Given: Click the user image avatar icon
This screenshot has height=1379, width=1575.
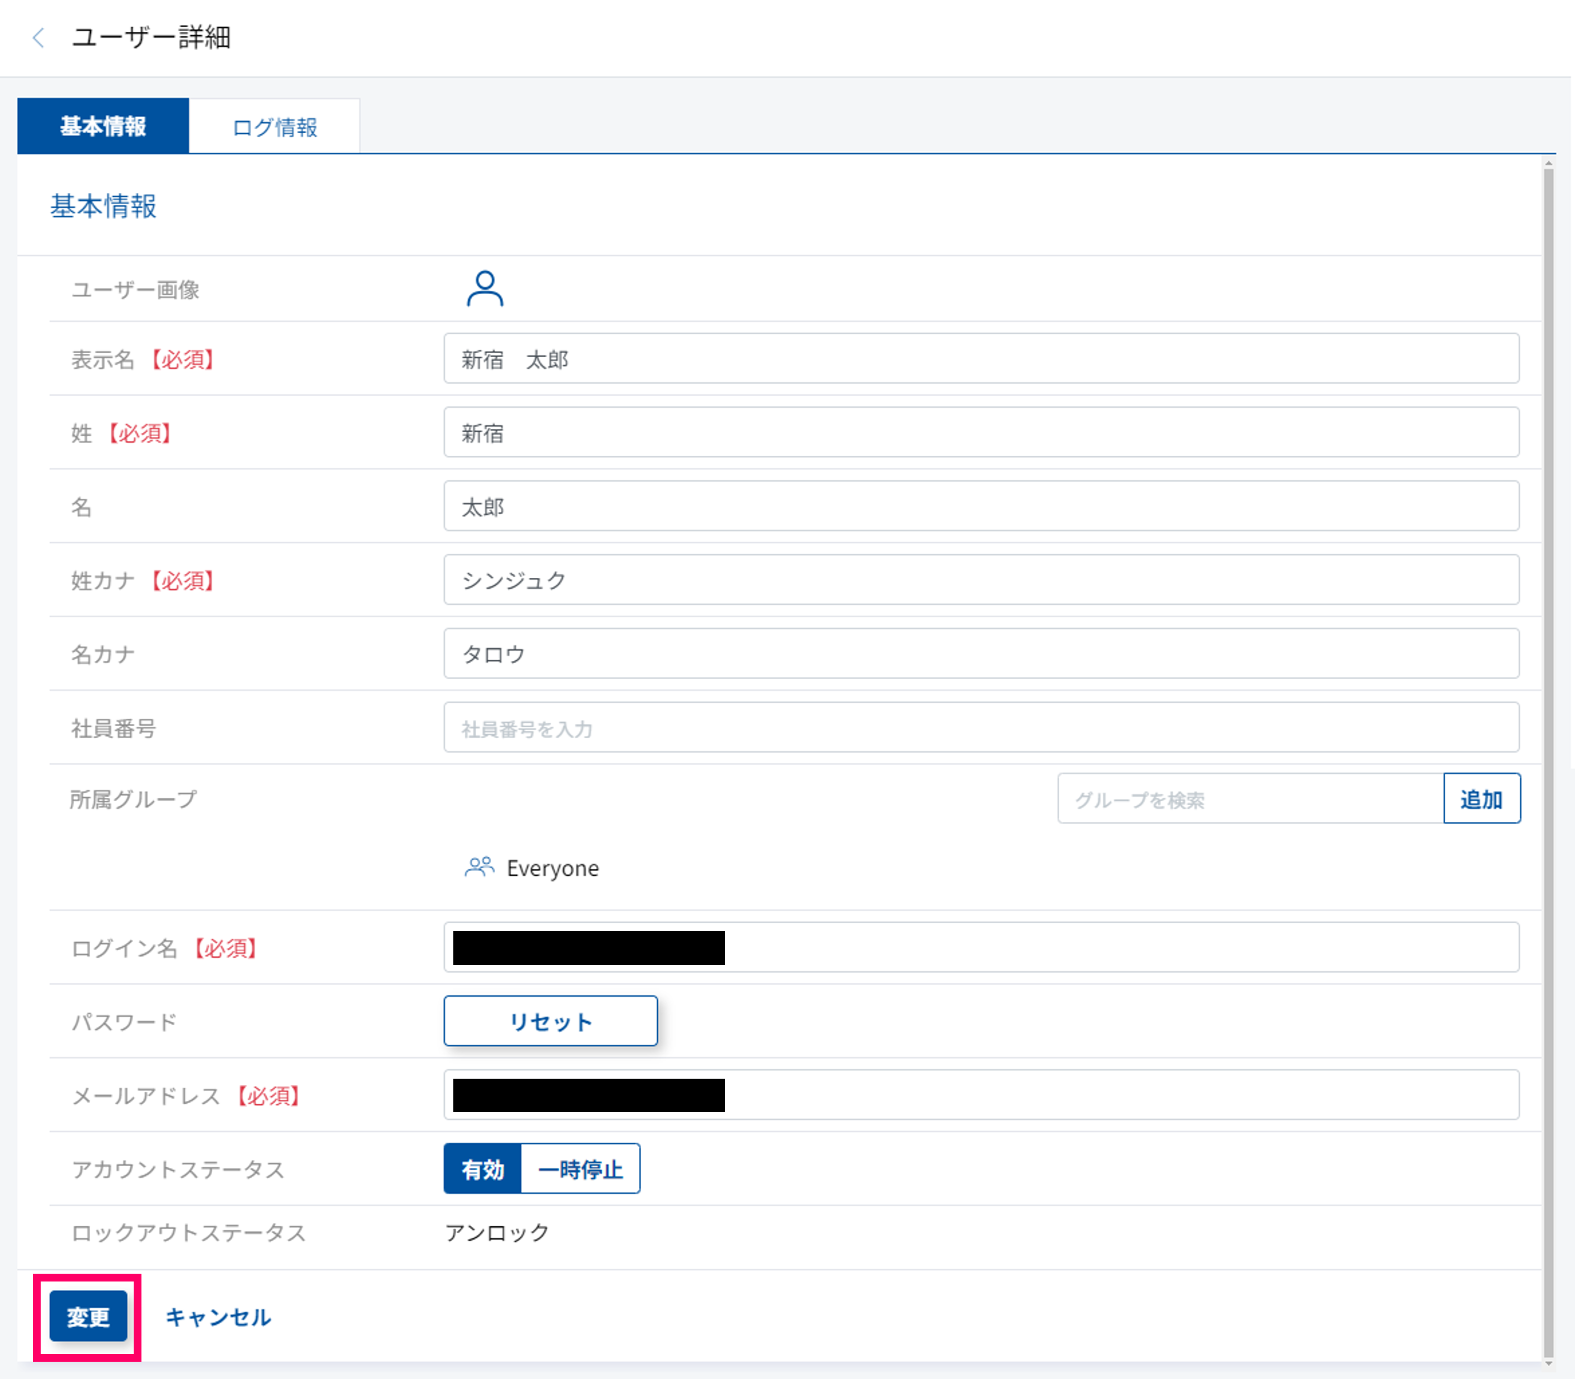Looking at the screenshot, I should (x=485, y=289).
